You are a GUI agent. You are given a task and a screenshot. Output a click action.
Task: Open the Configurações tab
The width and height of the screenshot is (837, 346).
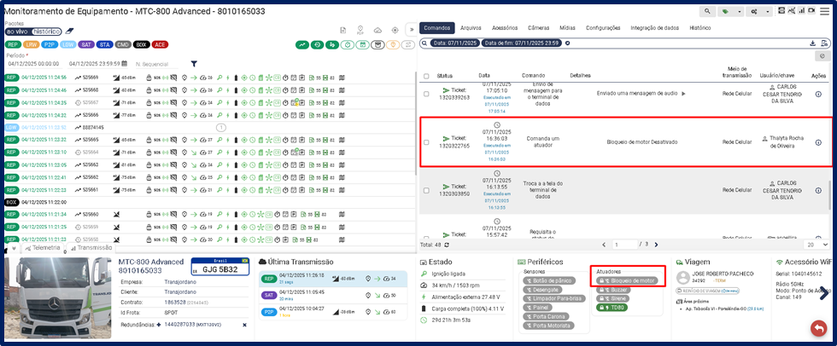click(x=603, y=28)
